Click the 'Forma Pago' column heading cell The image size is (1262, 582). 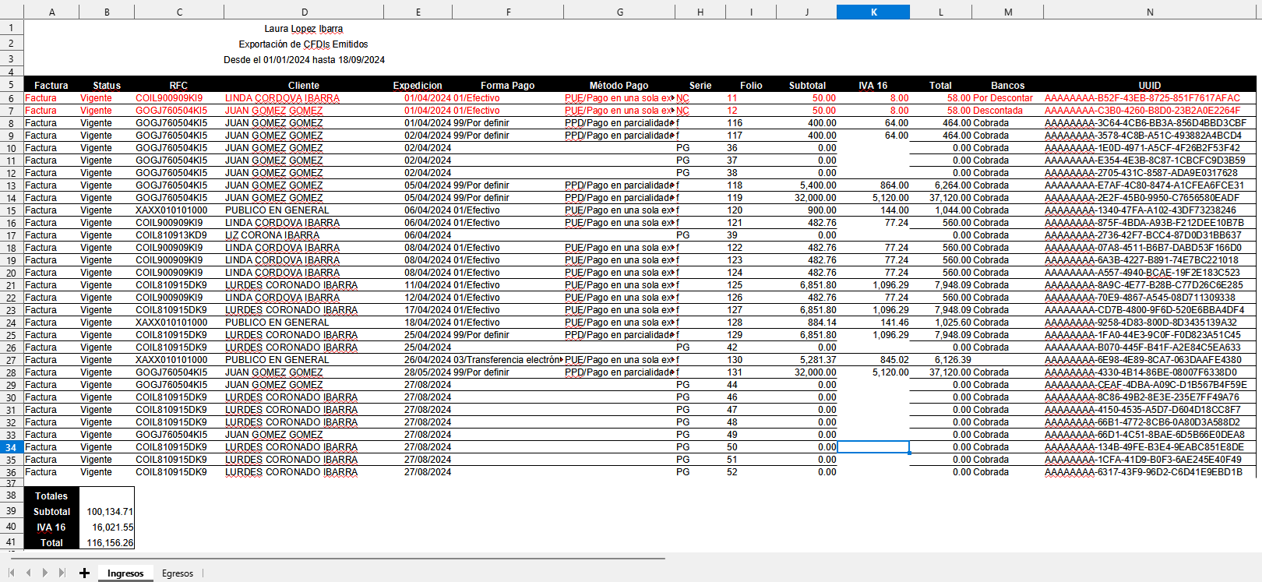(508, 86)
